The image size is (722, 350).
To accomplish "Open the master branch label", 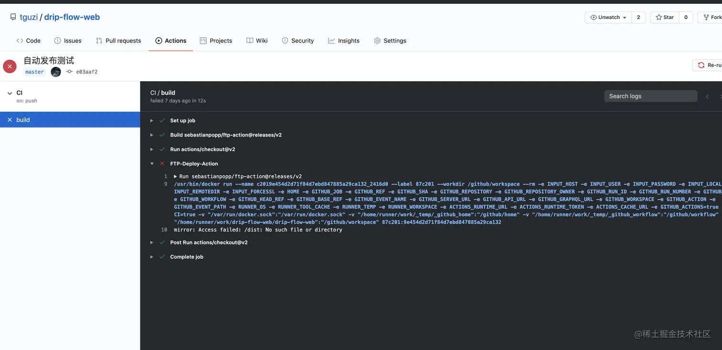I will click(34, 72).
